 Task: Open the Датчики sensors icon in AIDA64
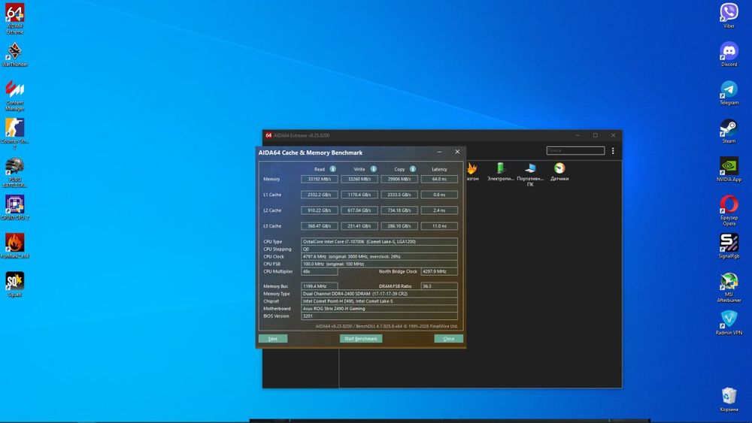coord(559,171)
